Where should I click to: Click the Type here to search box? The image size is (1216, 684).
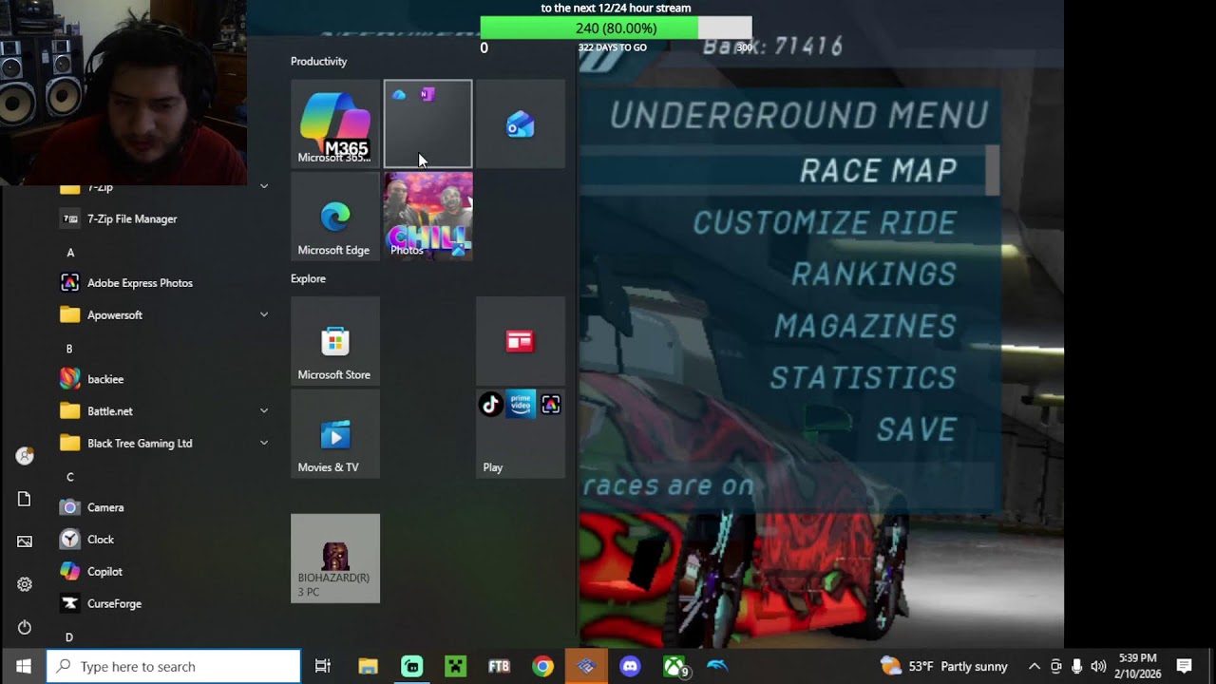pyautogui.click(x=174, y=666)
